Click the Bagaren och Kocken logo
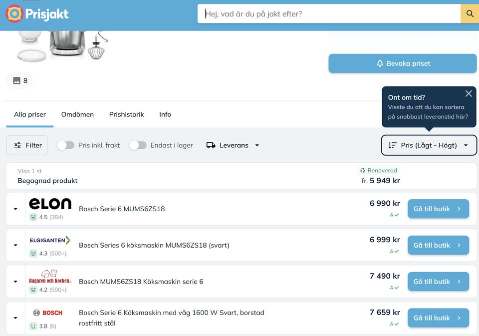The width and height of the screenshot is (479, 336). [50, 277]
